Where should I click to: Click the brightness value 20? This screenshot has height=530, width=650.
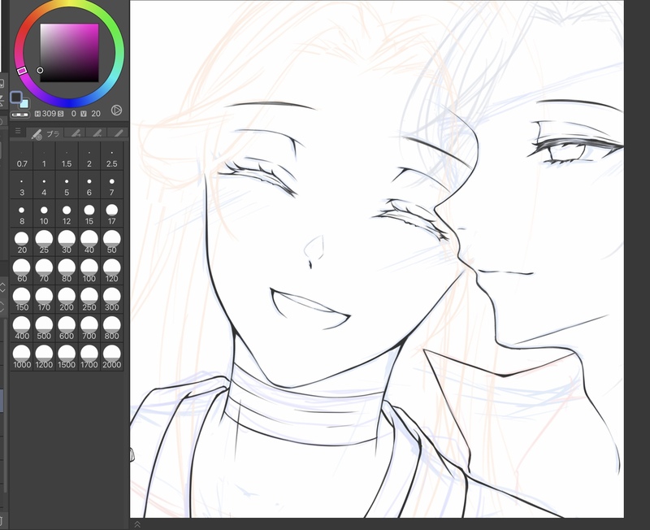pyautogui.click(x=96, y=114)
